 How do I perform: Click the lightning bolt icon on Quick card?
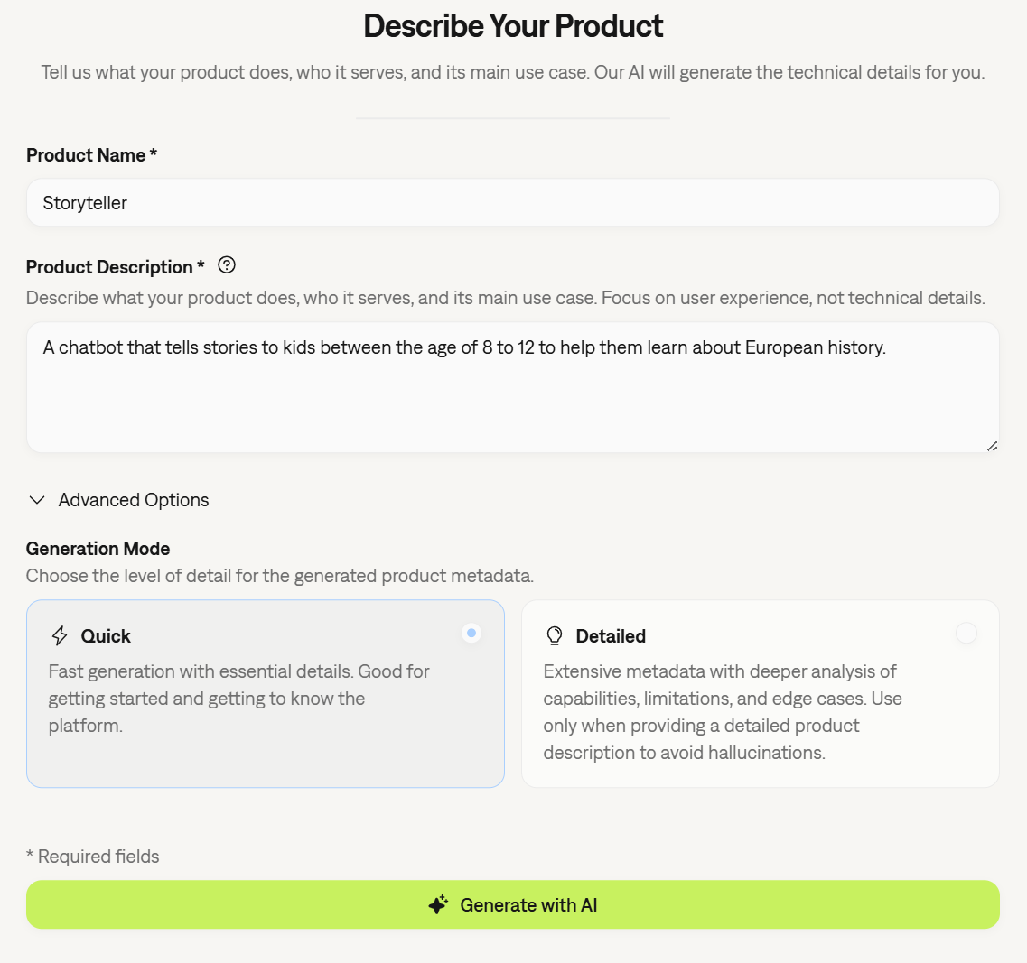[x=60, y=634]
